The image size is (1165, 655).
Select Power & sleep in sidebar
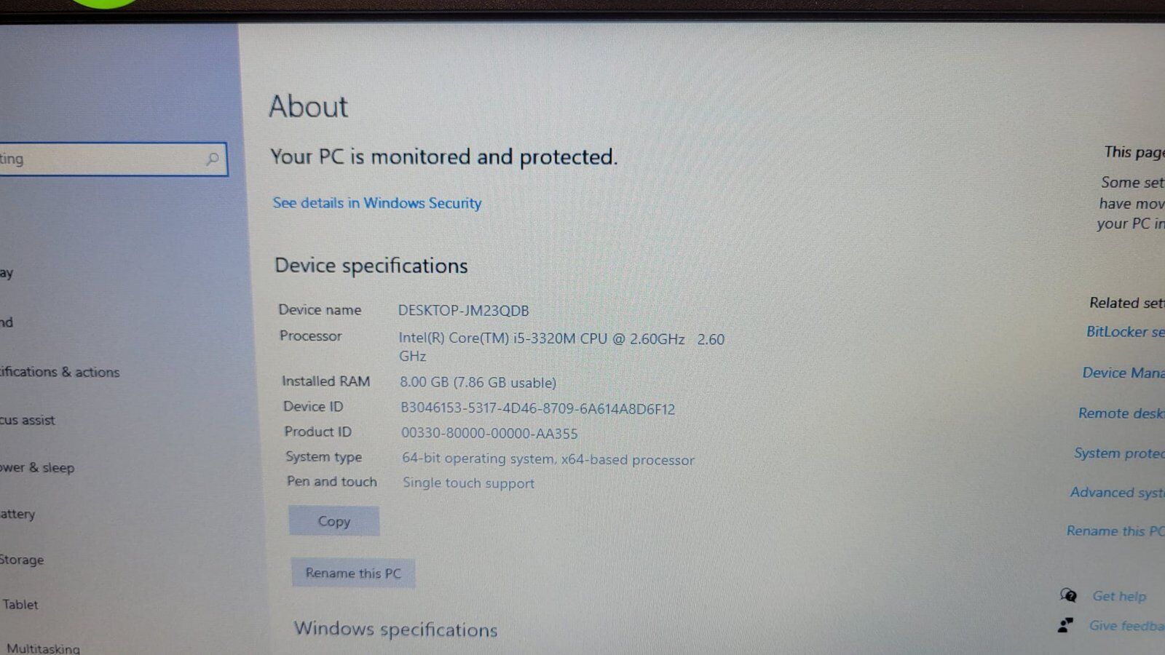pos(37,468)
